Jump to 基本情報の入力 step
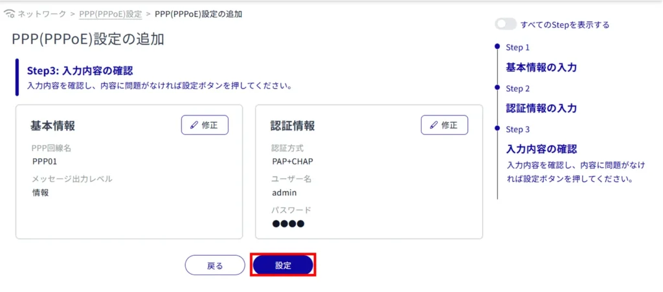This screenshot has width=663, height=292. [x=541, y=67]
